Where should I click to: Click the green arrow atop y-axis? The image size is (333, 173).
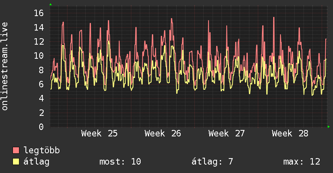coord(51,4)
